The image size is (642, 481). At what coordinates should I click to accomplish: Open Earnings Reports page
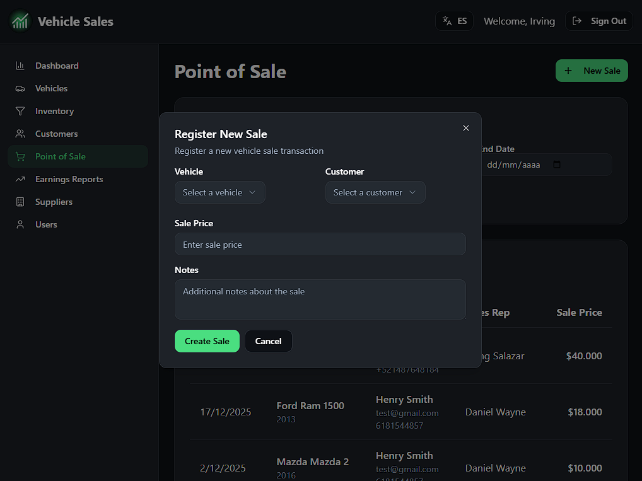(78, 179)
